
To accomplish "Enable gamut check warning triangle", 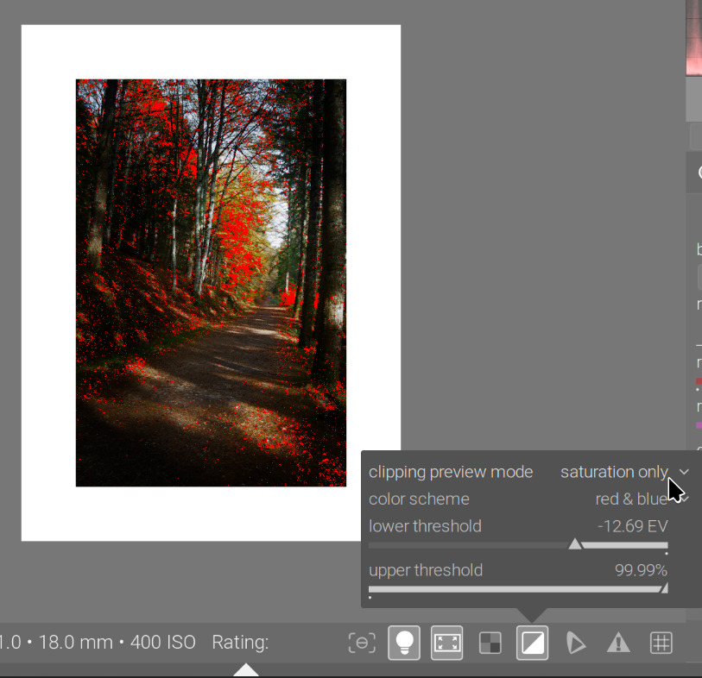I will click(617, 643).
